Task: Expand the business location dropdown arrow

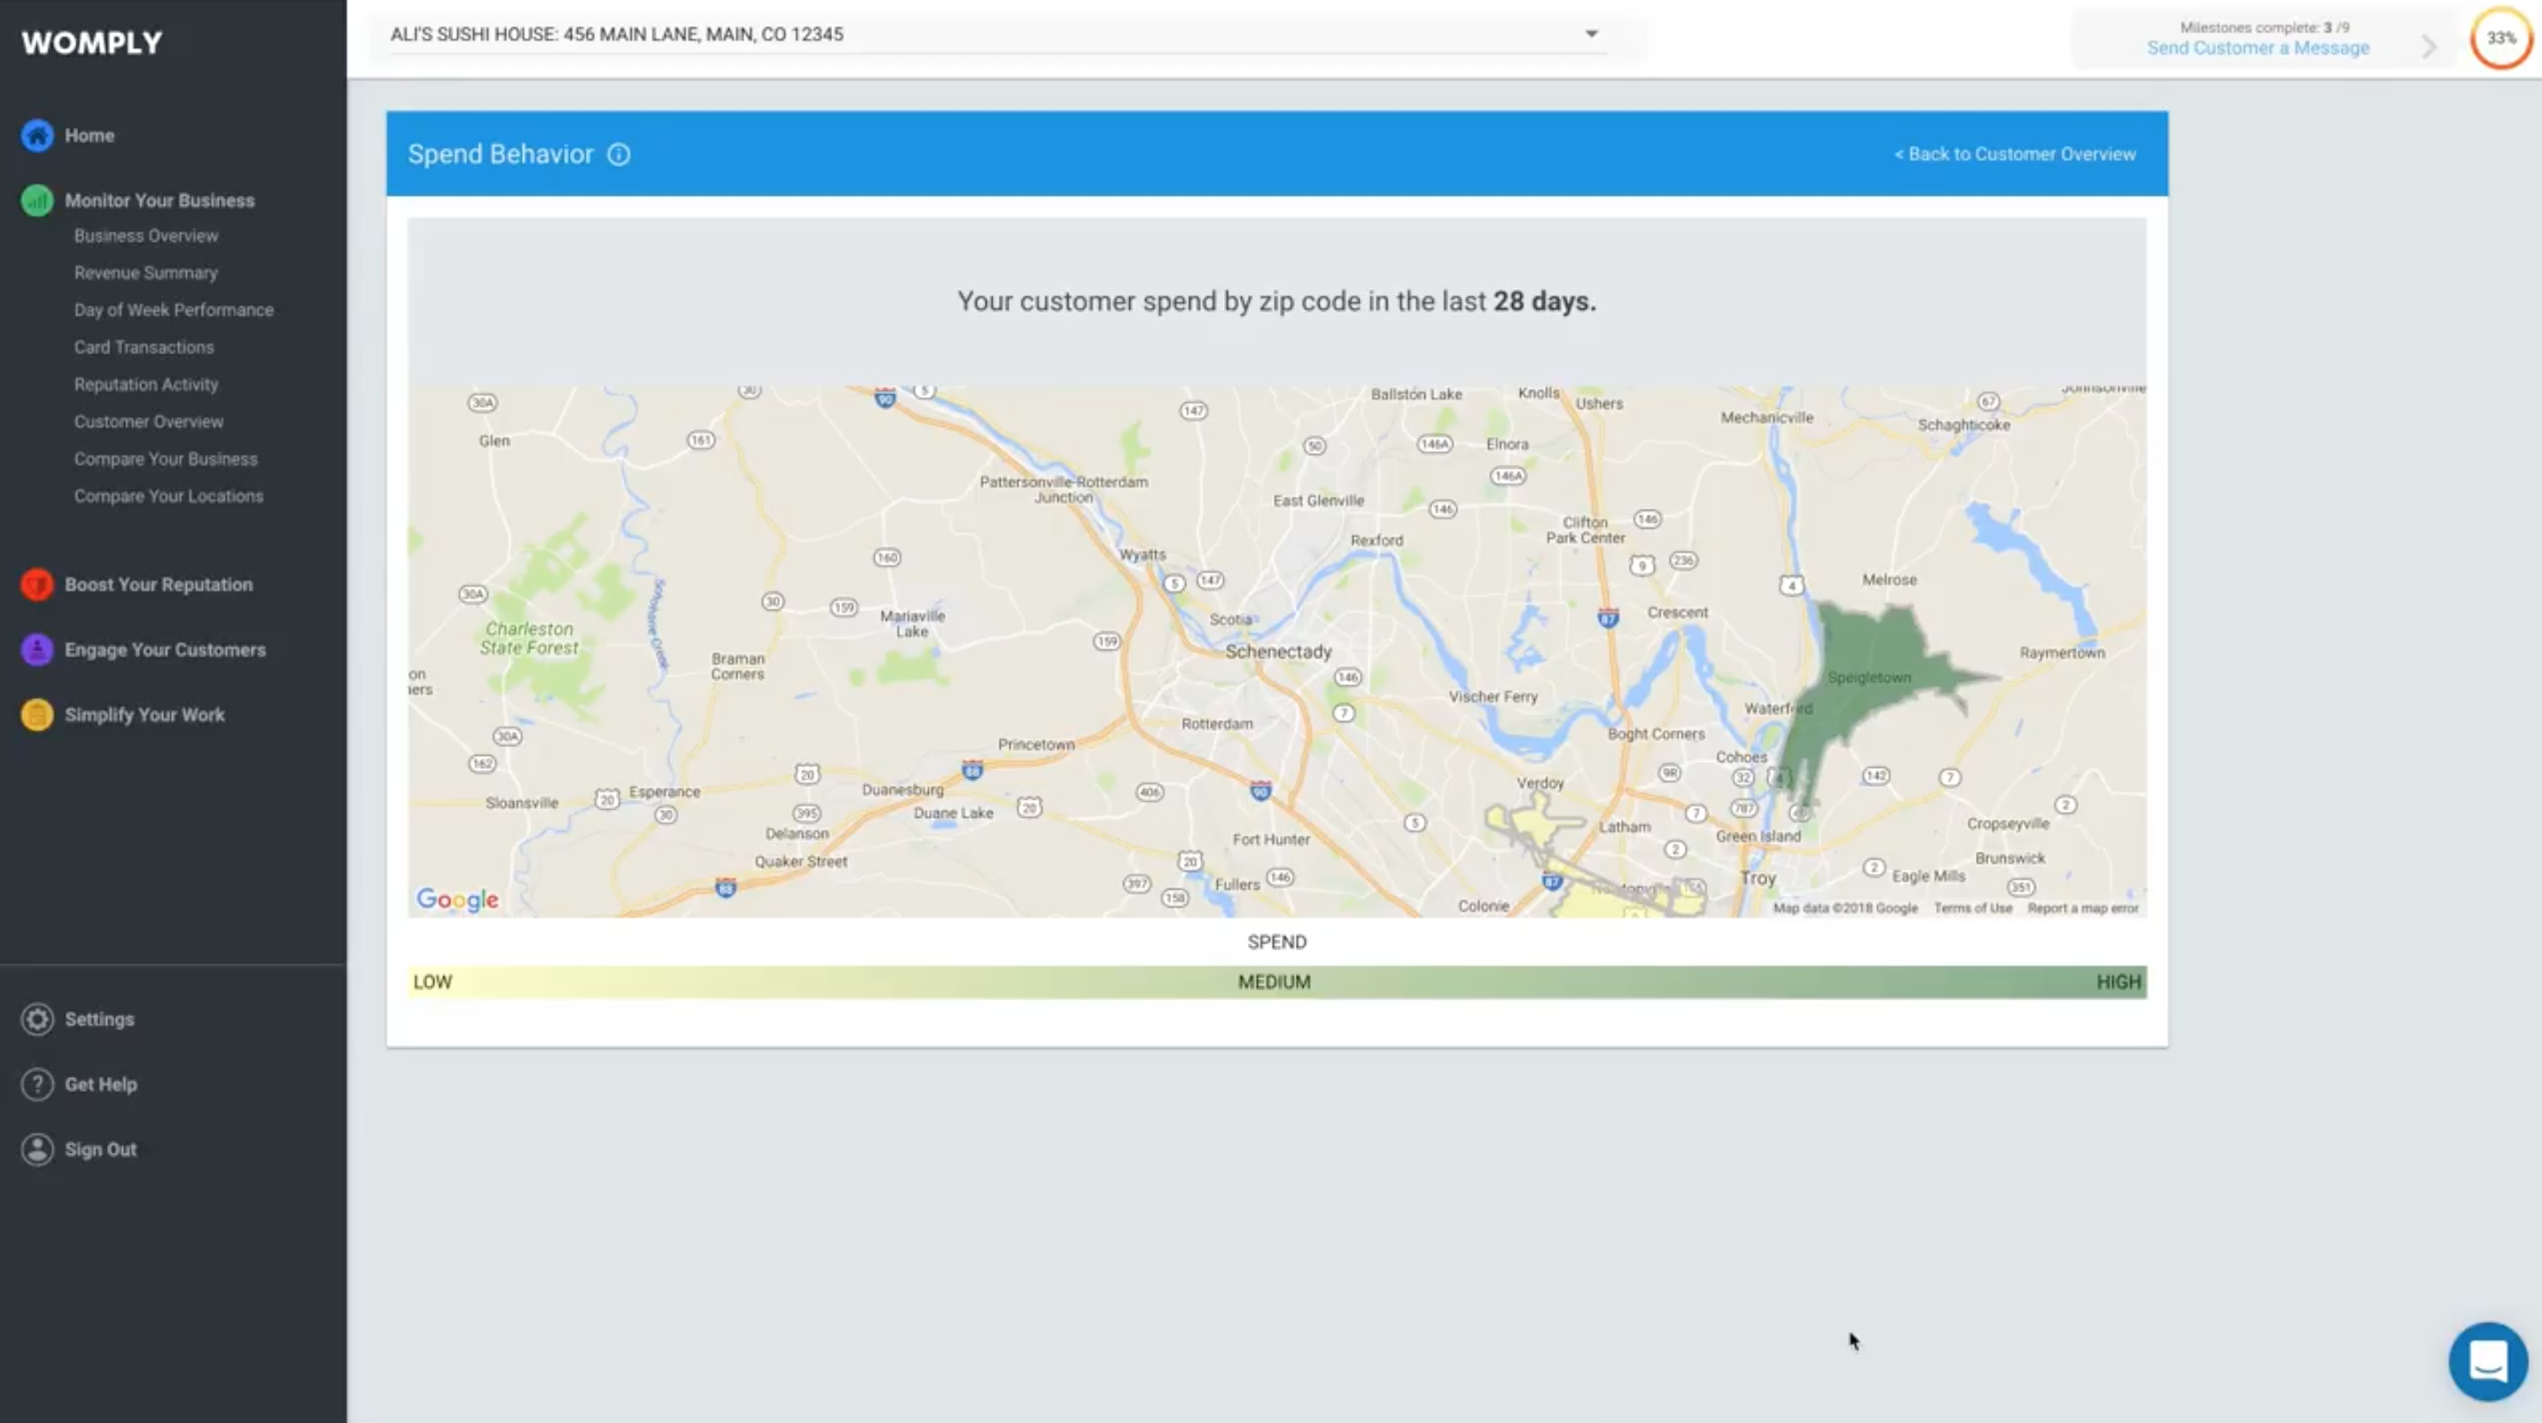Action: (1592, 35)
